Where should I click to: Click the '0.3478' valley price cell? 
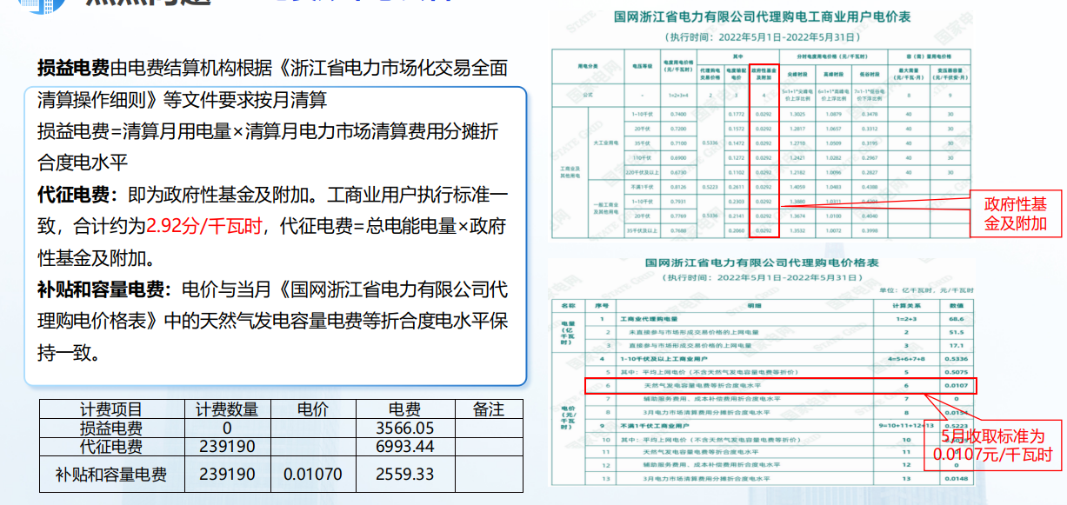[x=870, y=114]
